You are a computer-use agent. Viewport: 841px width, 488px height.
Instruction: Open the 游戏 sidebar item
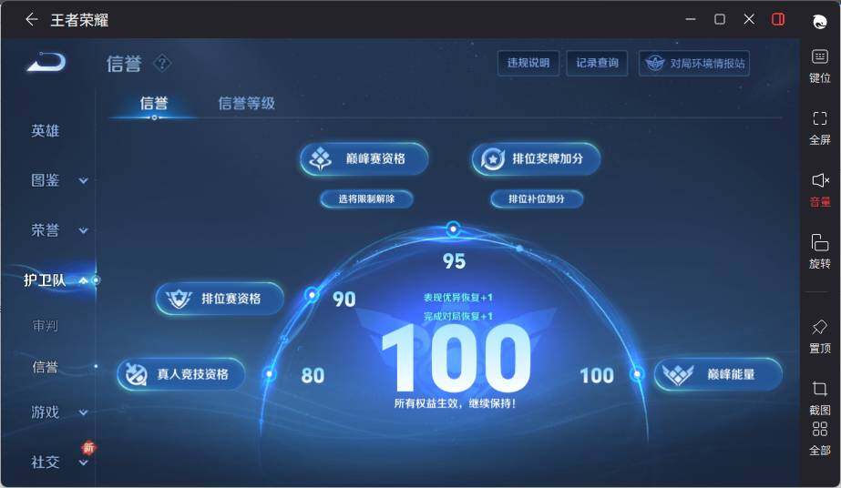click(x=45, y=412)
